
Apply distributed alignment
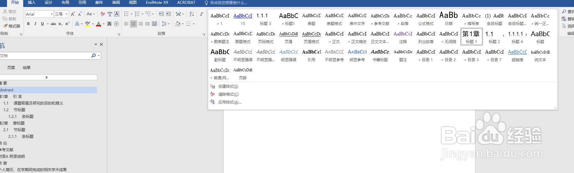(x=154, y=24)
